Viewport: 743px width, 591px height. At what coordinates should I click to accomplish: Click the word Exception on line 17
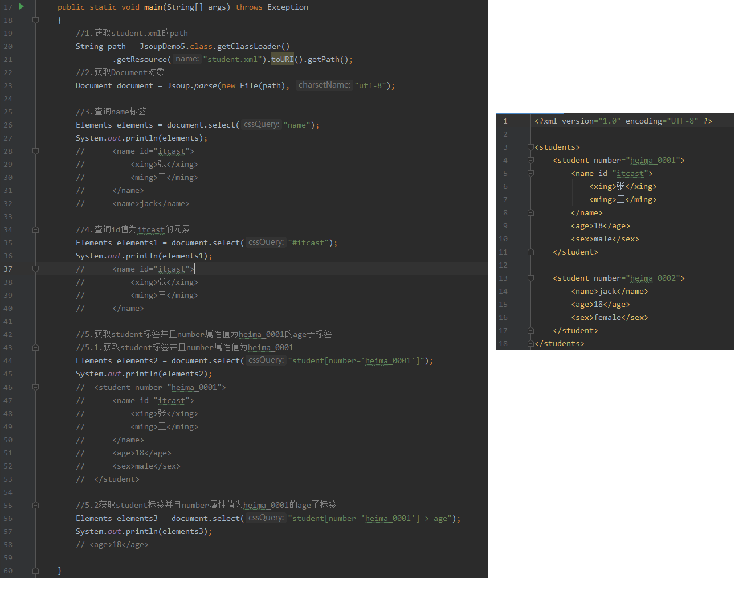point(288,7)
